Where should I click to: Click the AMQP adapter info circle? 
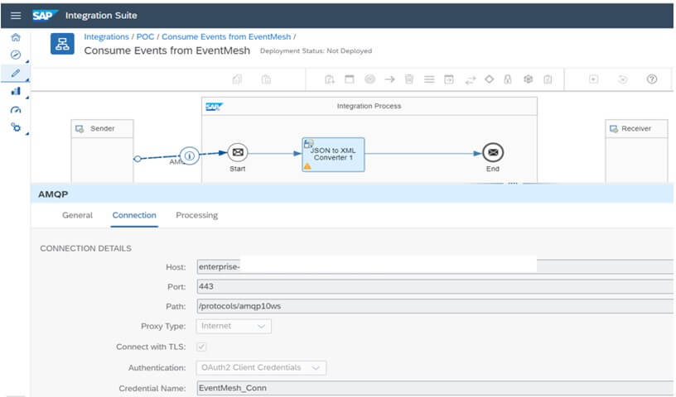pos(189,155)
